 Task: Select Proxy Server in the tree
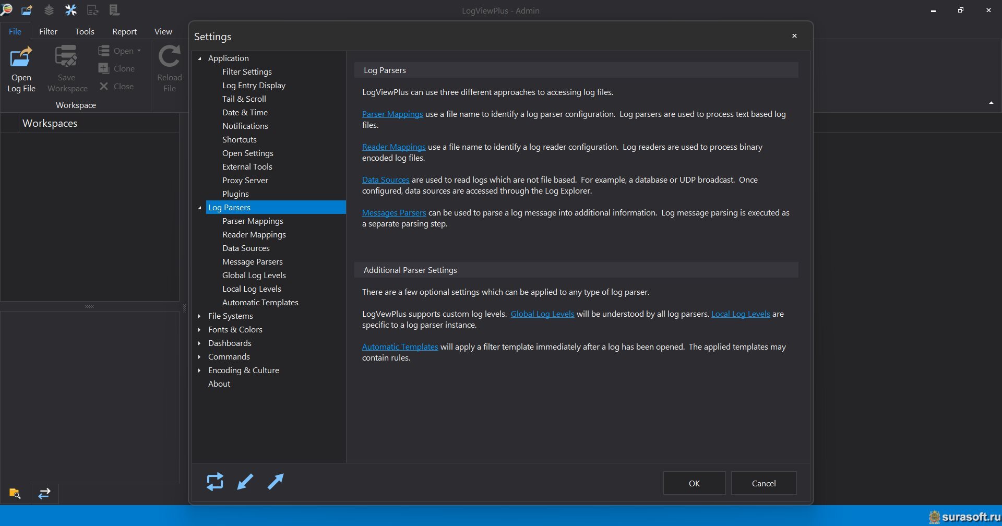click(245, 180)
